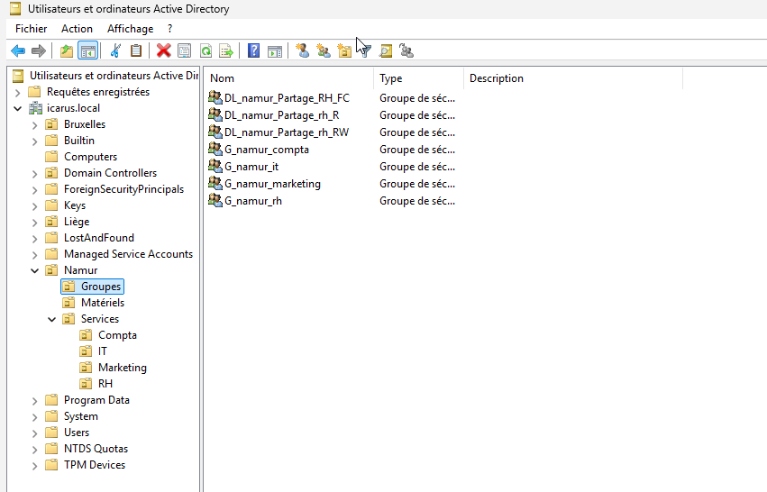Toggle the console tree pane icon
Screen dimensions: 767x492
coord(88,50)
